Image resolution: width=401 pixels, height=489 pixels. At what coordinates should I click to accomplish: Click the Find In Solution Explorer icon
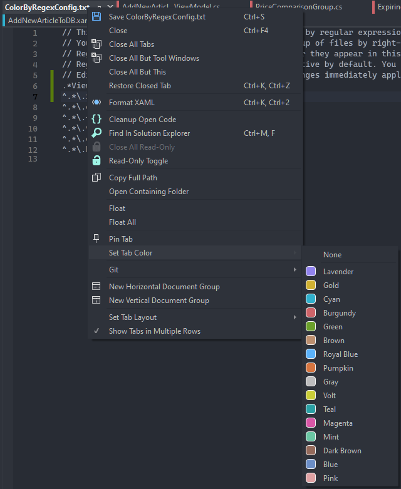coord(96,133)
